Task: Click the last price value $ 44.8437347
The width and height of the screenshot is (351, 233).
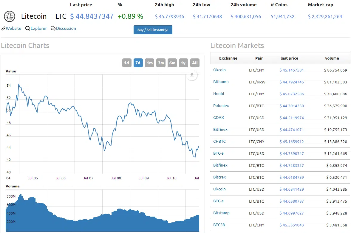Action: pos(92,16)
